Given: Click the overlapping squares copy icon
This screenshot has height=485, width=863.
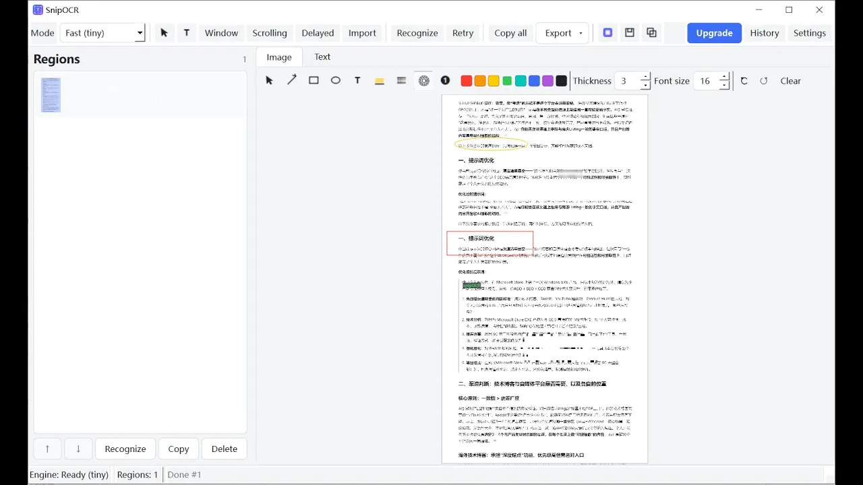Looking at the screenshot, I should tap(651, 32).
